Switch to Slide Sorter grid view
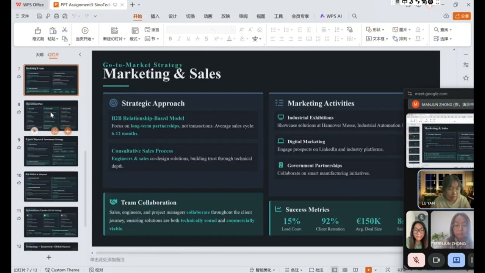 [345, 270]
